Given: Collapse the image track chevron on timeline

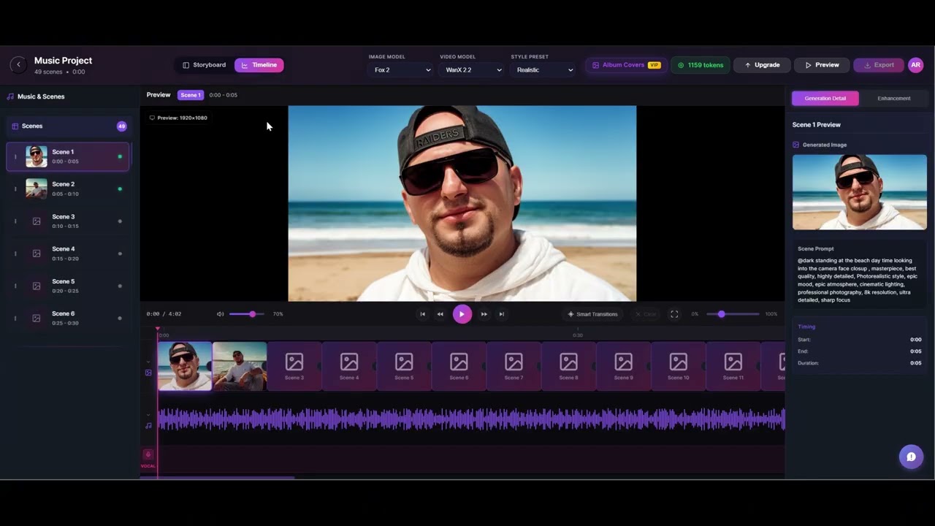Looking at the screenshot, I should click(148, 361).
